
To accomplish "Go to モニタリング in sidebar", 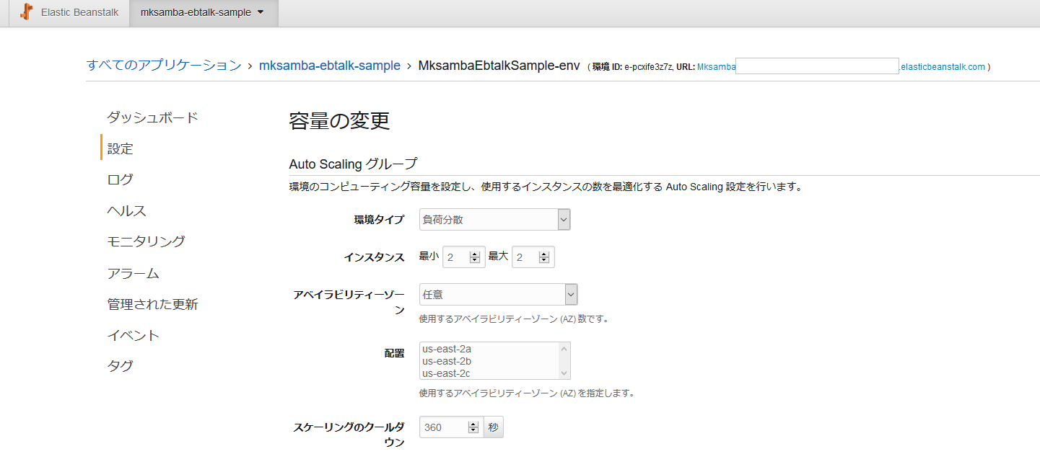I will pos(146,241).
